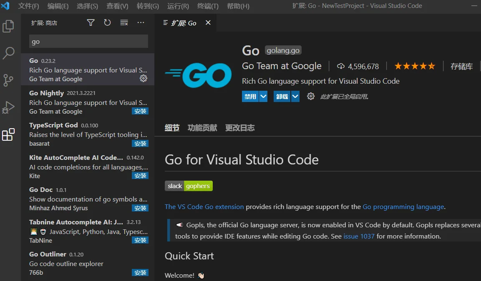
Task: Select the Extensions view icon
Action: point(8,135)
